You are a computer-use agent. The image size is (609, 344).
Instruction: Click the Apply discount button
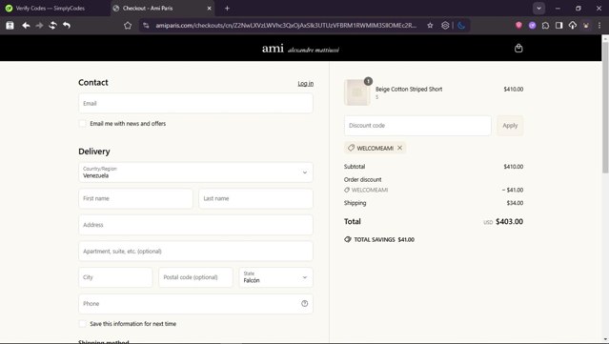(510, 126)
